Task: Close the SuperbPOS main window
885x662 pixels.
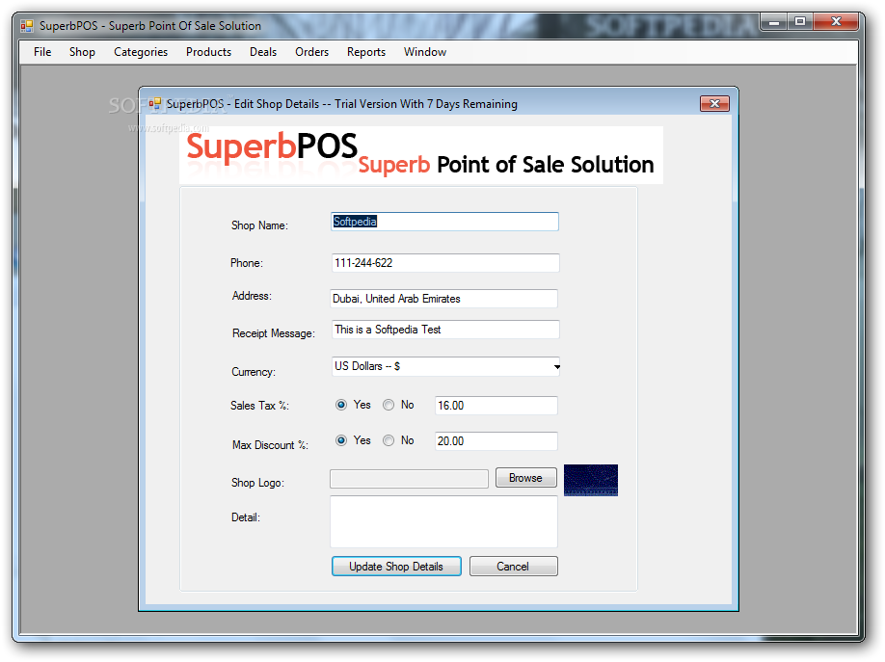Action: tap(837, 22)
